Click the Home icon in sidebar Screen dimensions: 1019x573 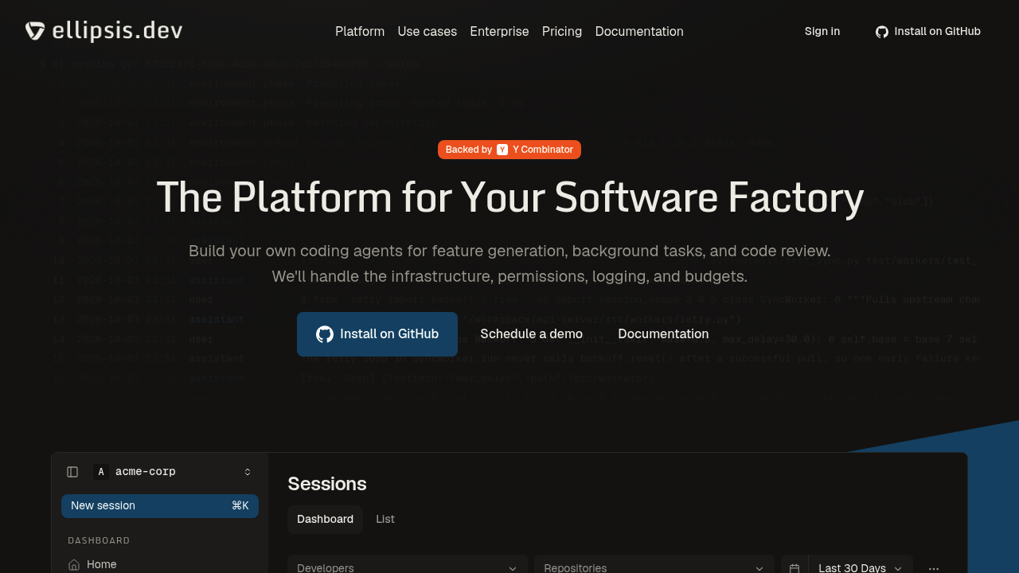point(74,564)
